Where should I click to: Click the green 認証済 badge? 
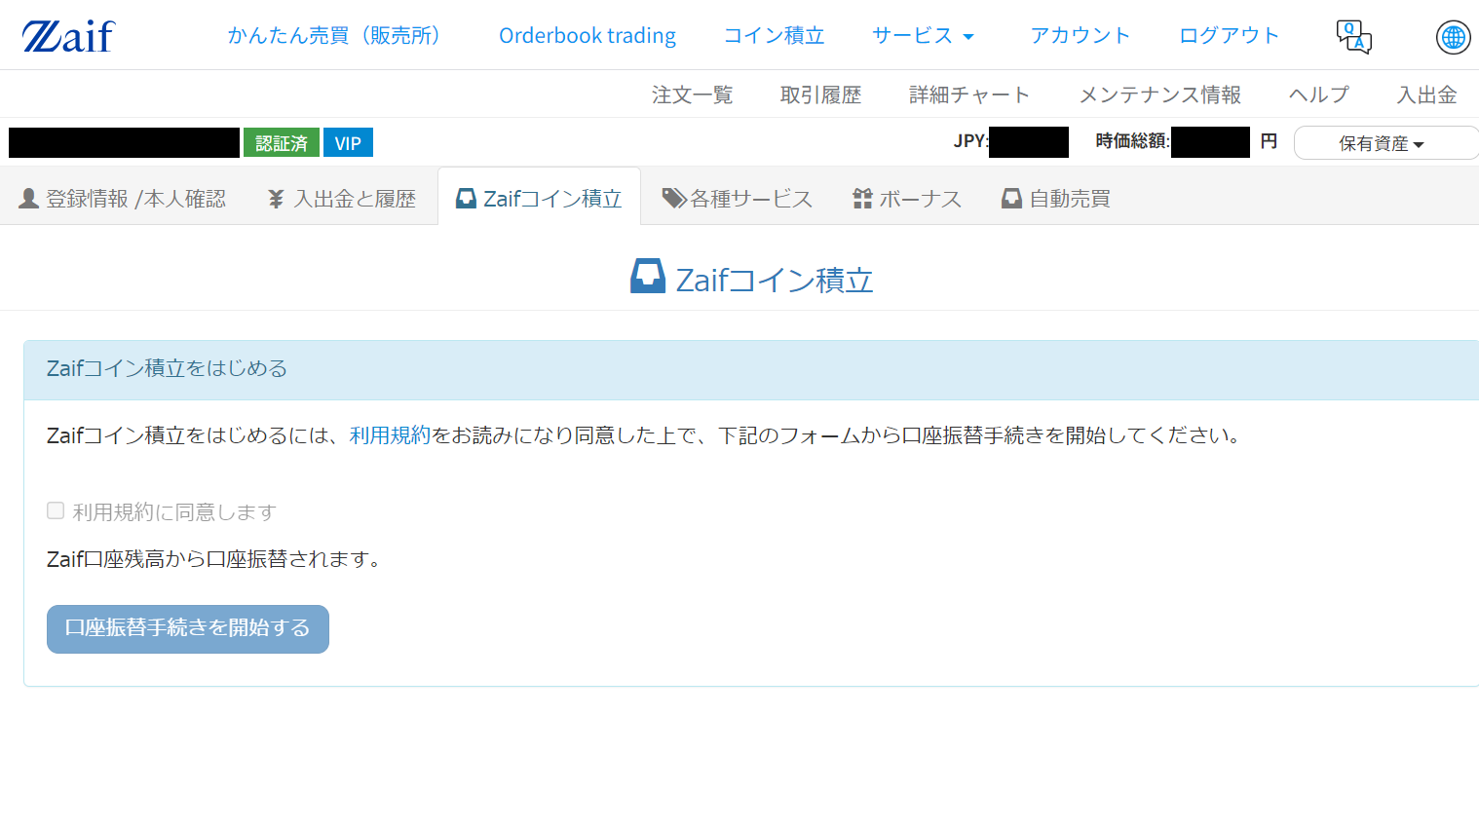click(282, 143)
